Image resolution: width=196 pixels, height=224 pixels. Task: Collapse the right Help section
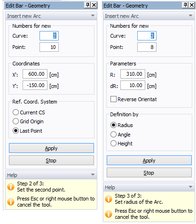point(190,187)
